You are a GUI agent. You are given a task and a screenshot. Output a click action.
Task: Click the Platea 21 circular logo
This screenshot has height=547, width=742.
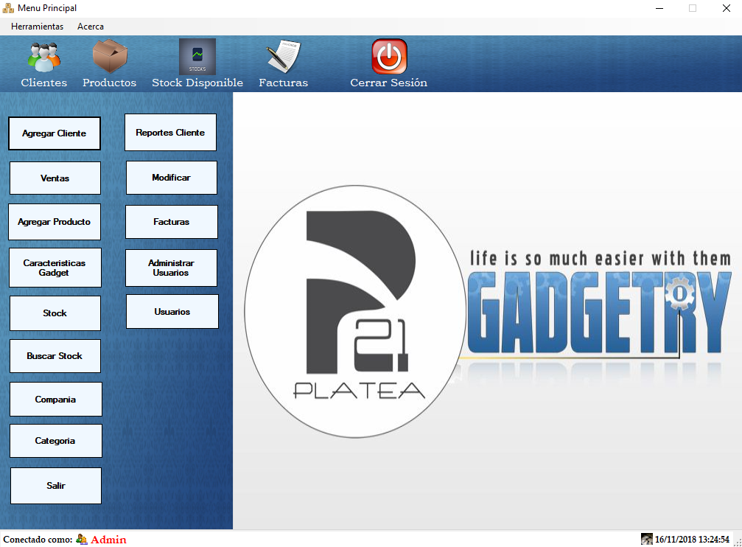354,311
